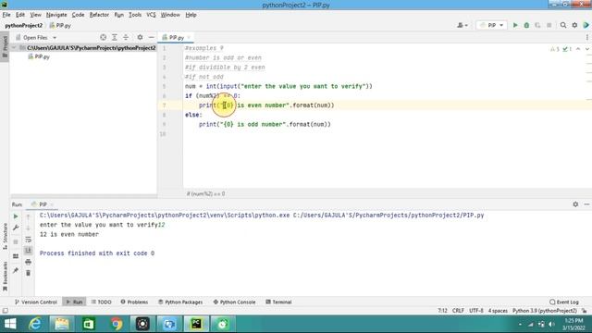Clear all Run console output trash icon
Image resolution: width=592 pixels, height=333 pixels.
click(29, 273)
